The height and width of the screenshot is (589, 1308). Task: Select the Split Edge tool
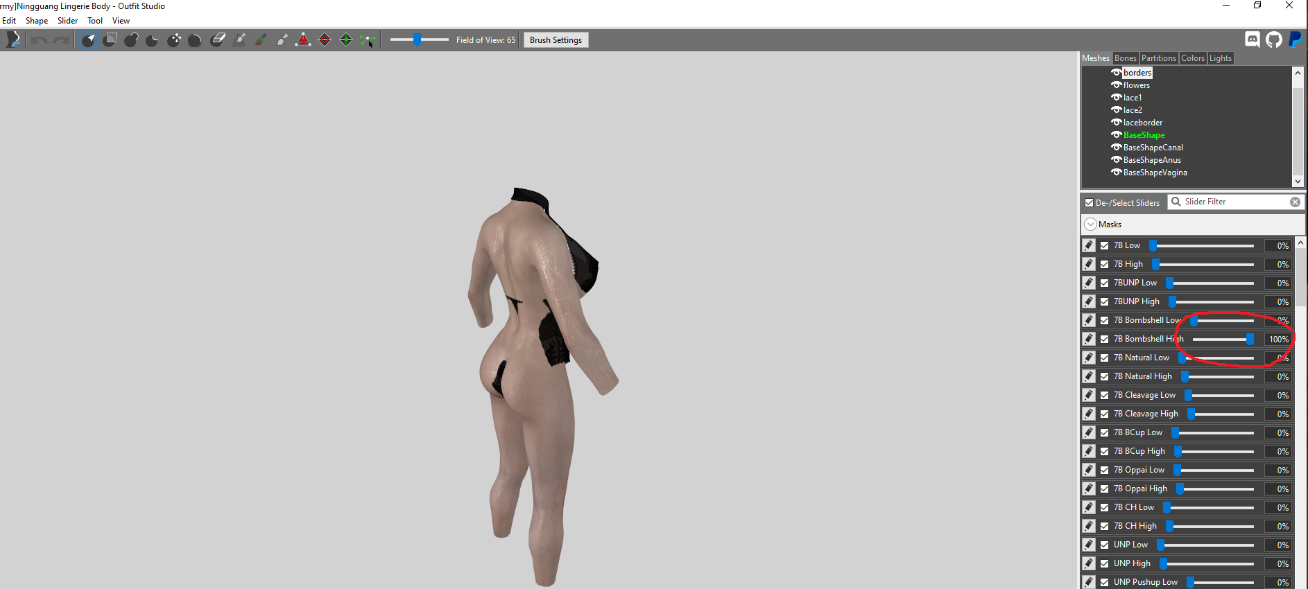346,40
